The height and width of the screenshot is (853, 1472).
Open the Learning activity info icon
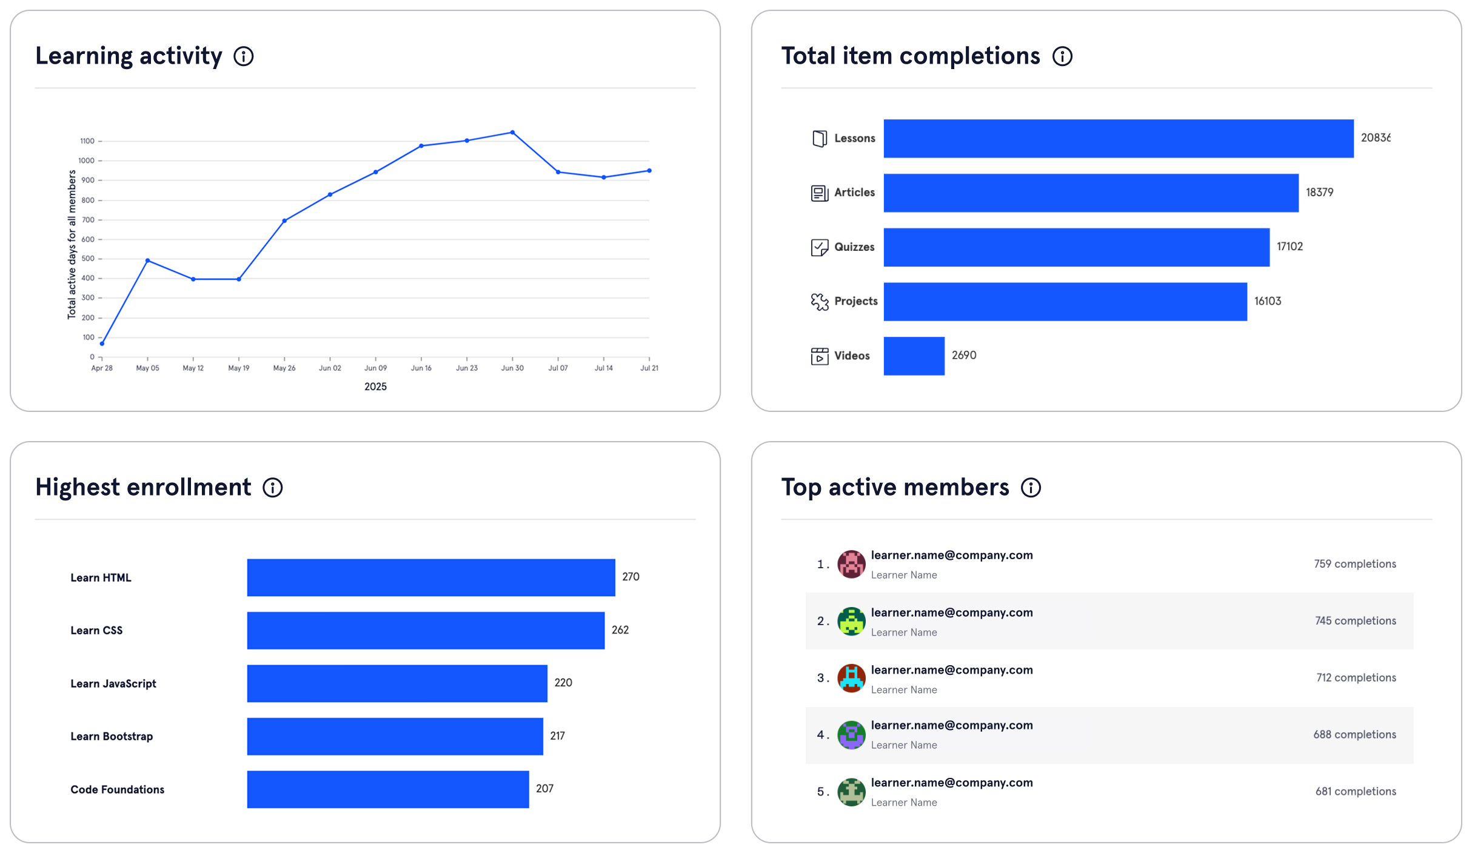pos(244,56)
